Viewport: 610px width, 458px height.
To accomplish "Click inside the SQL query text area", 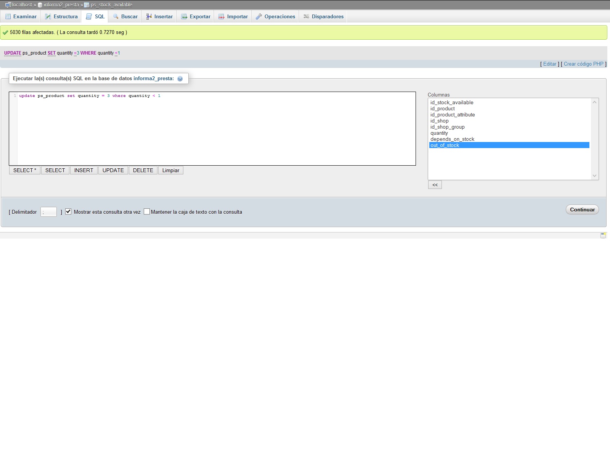I will tap(212, 129).
